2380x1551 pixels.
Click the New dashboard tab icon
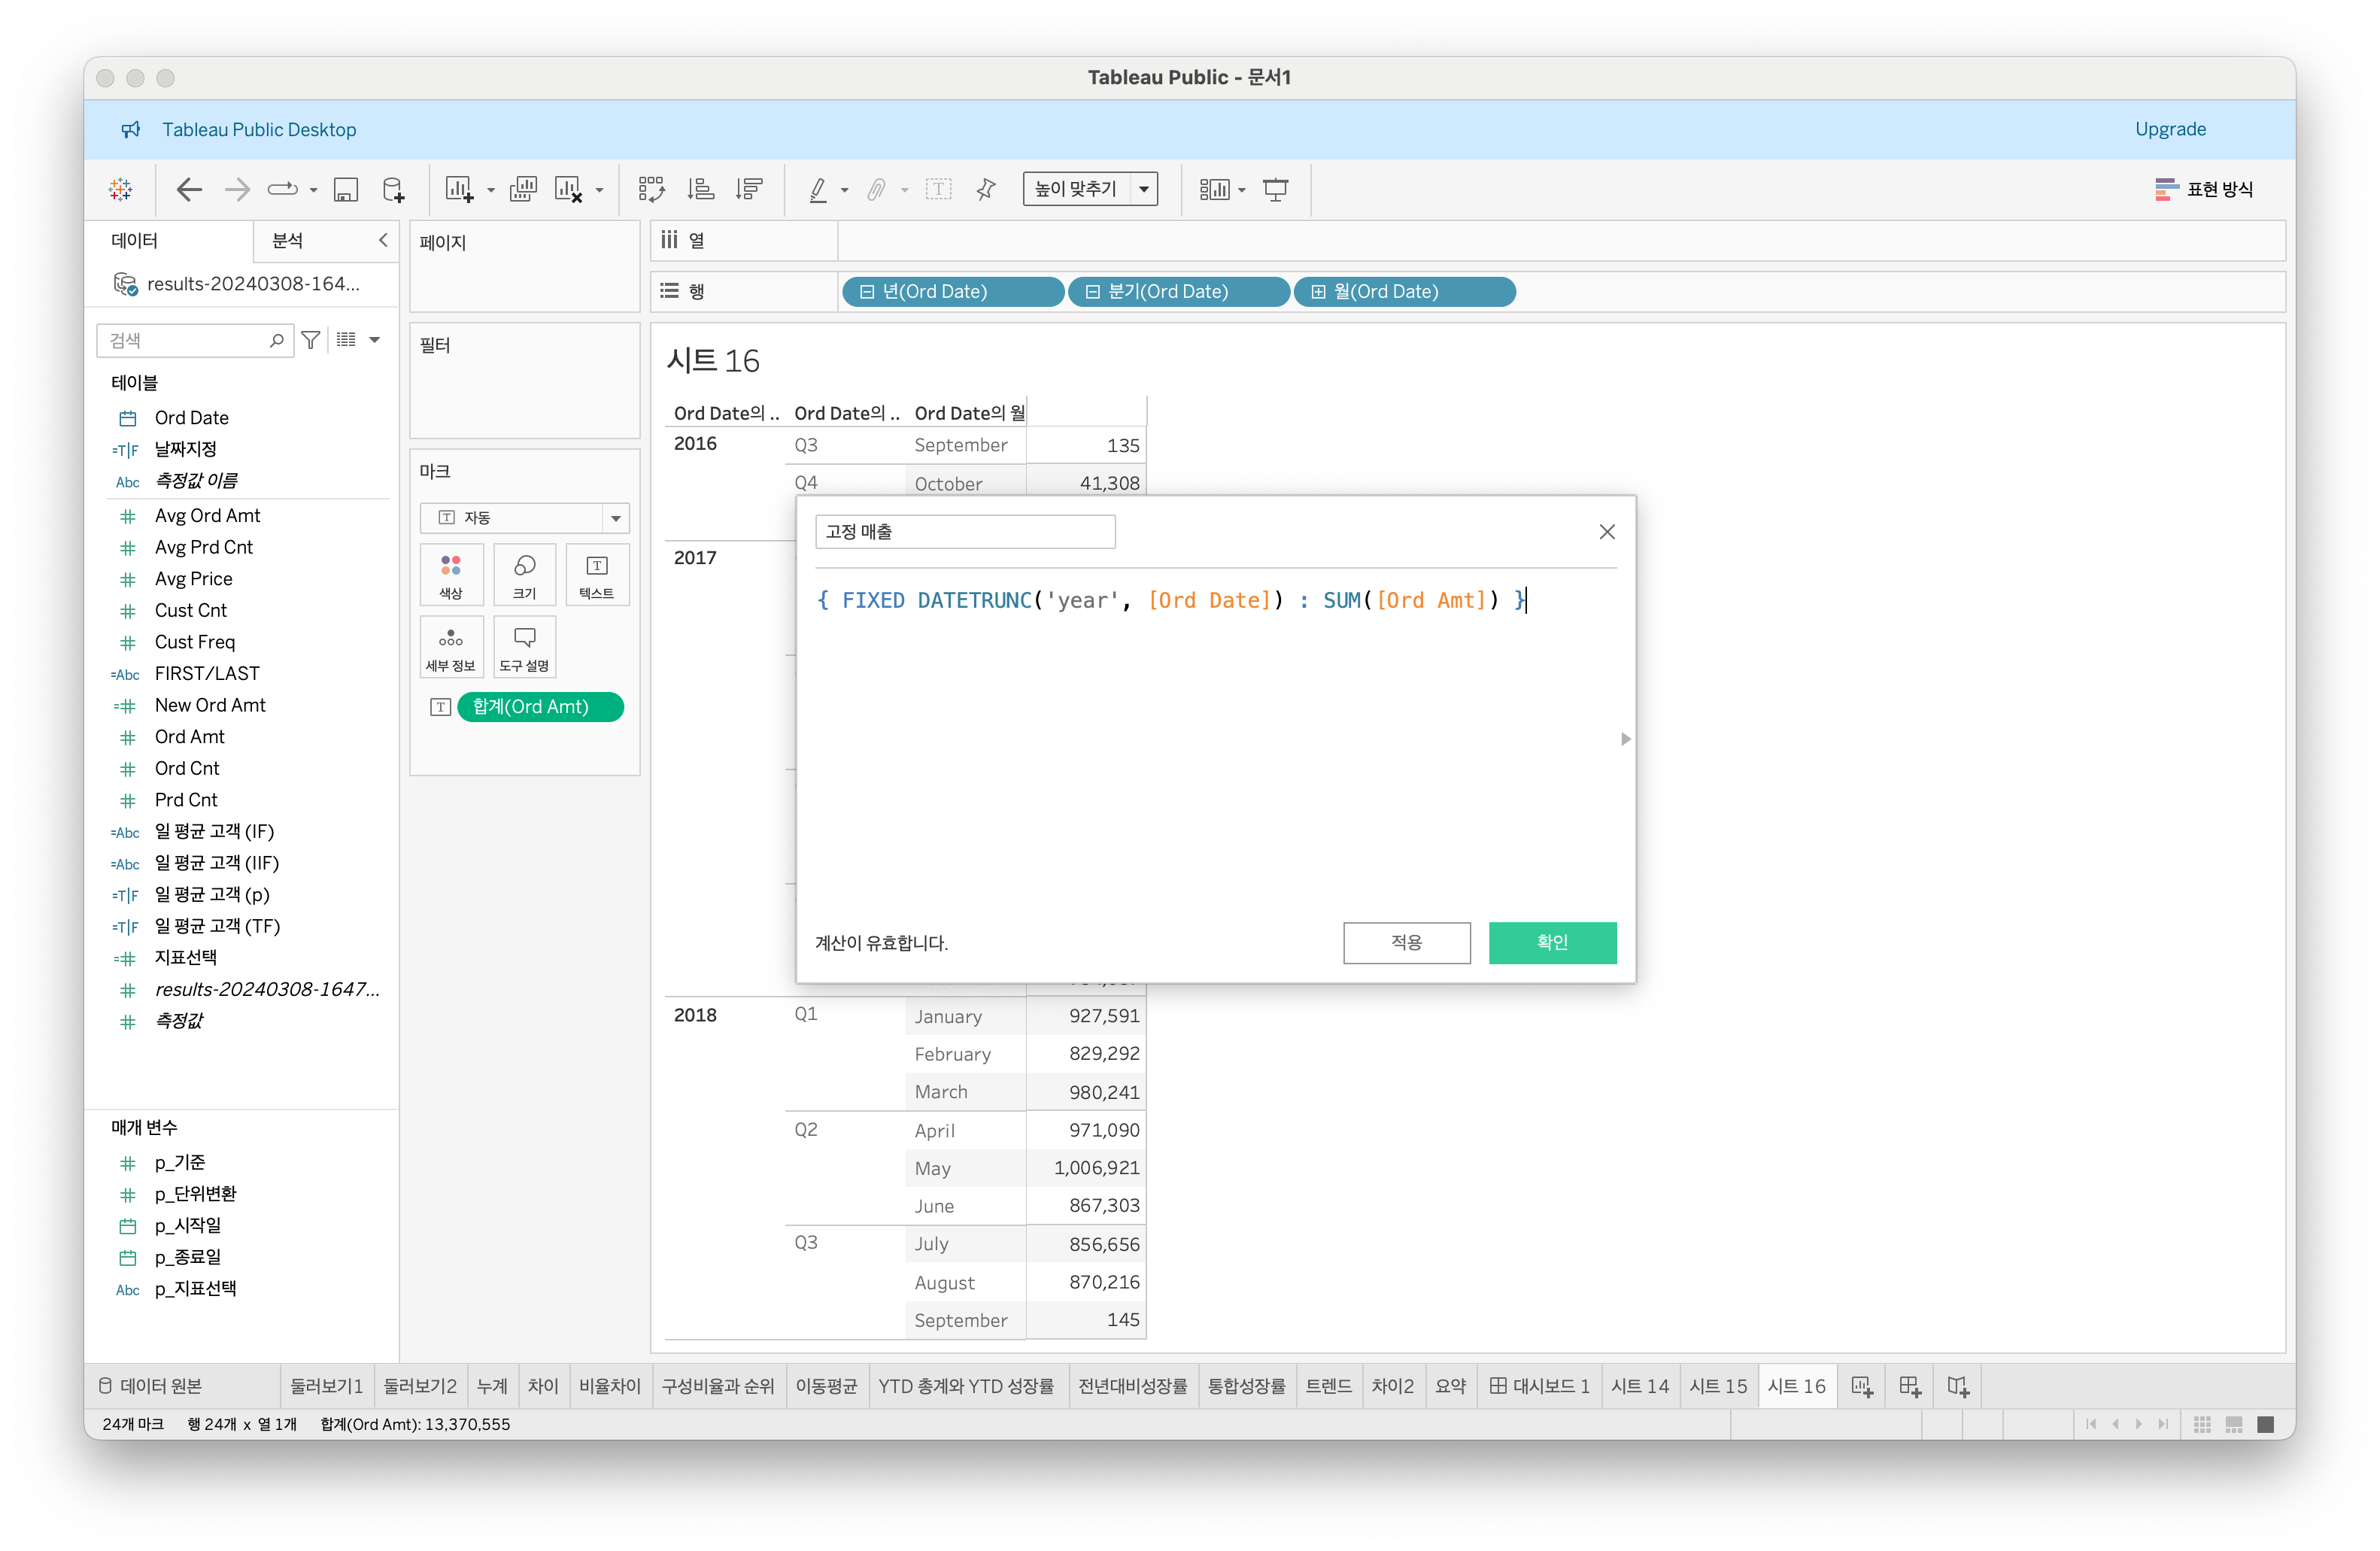pyautogui.click(x=1909, y=1387)
